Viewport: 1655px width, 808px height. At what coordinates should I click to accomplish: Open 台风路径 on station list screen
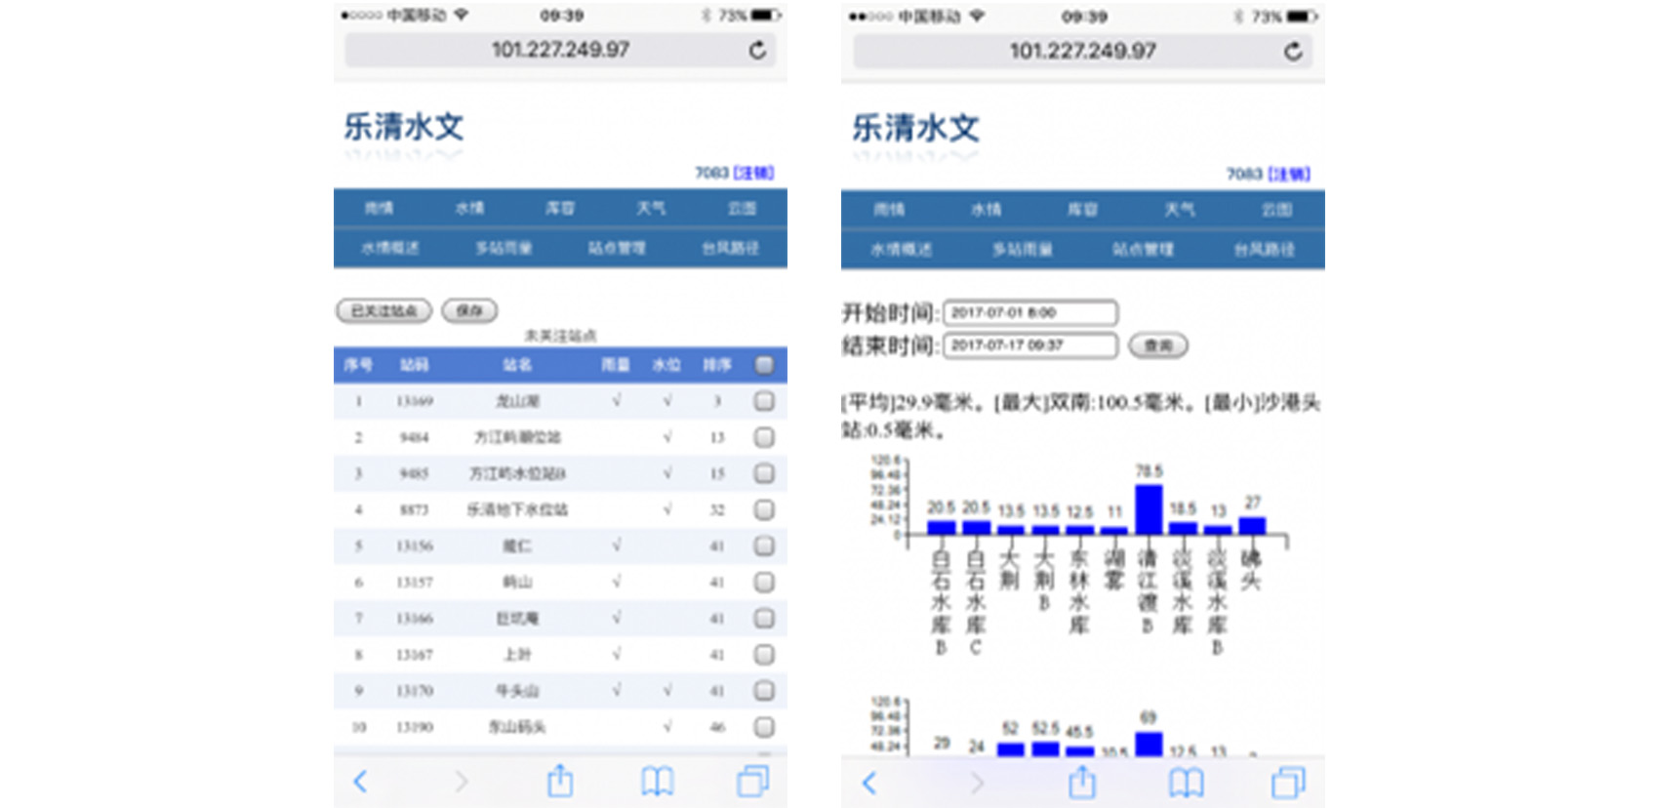[x=730, y=248]
